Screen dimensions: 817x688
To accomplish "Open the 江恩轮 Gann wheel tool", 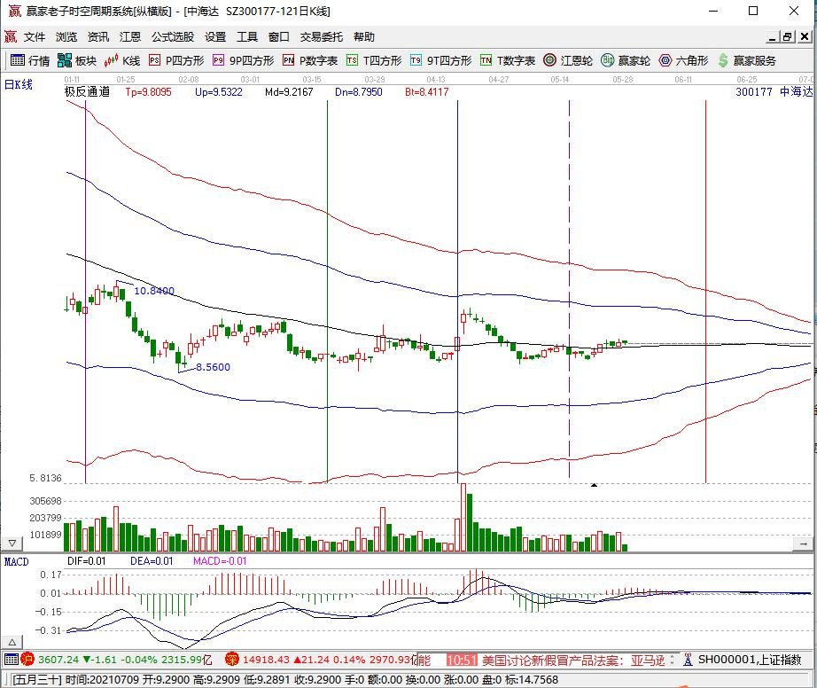I will pyautogui.click(x=567, y=60).
